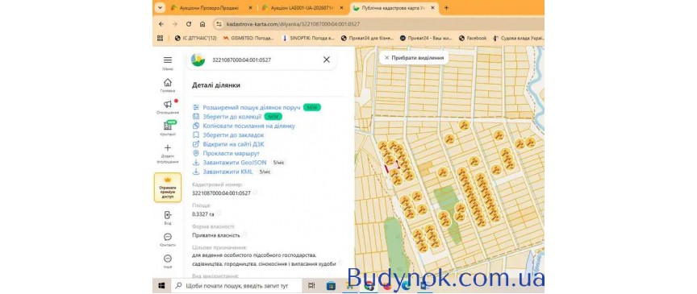Click the Деталі ділянки heading
Image resolution: width=697 pixels, height=294 pixels.
tap(216, 85)
